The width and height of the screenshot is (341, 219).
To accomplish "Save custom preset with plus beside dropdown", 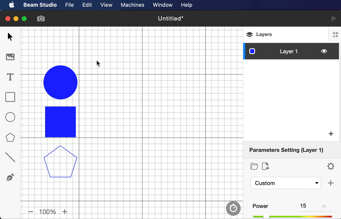I will coord(331,183).
